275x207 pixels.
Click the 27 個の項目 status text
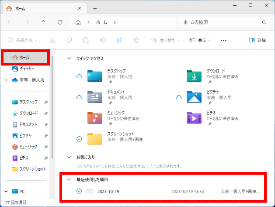16,203
